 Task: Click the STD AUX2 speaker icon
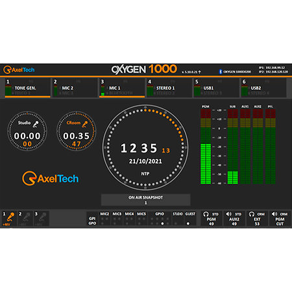(x=228, y=214)
